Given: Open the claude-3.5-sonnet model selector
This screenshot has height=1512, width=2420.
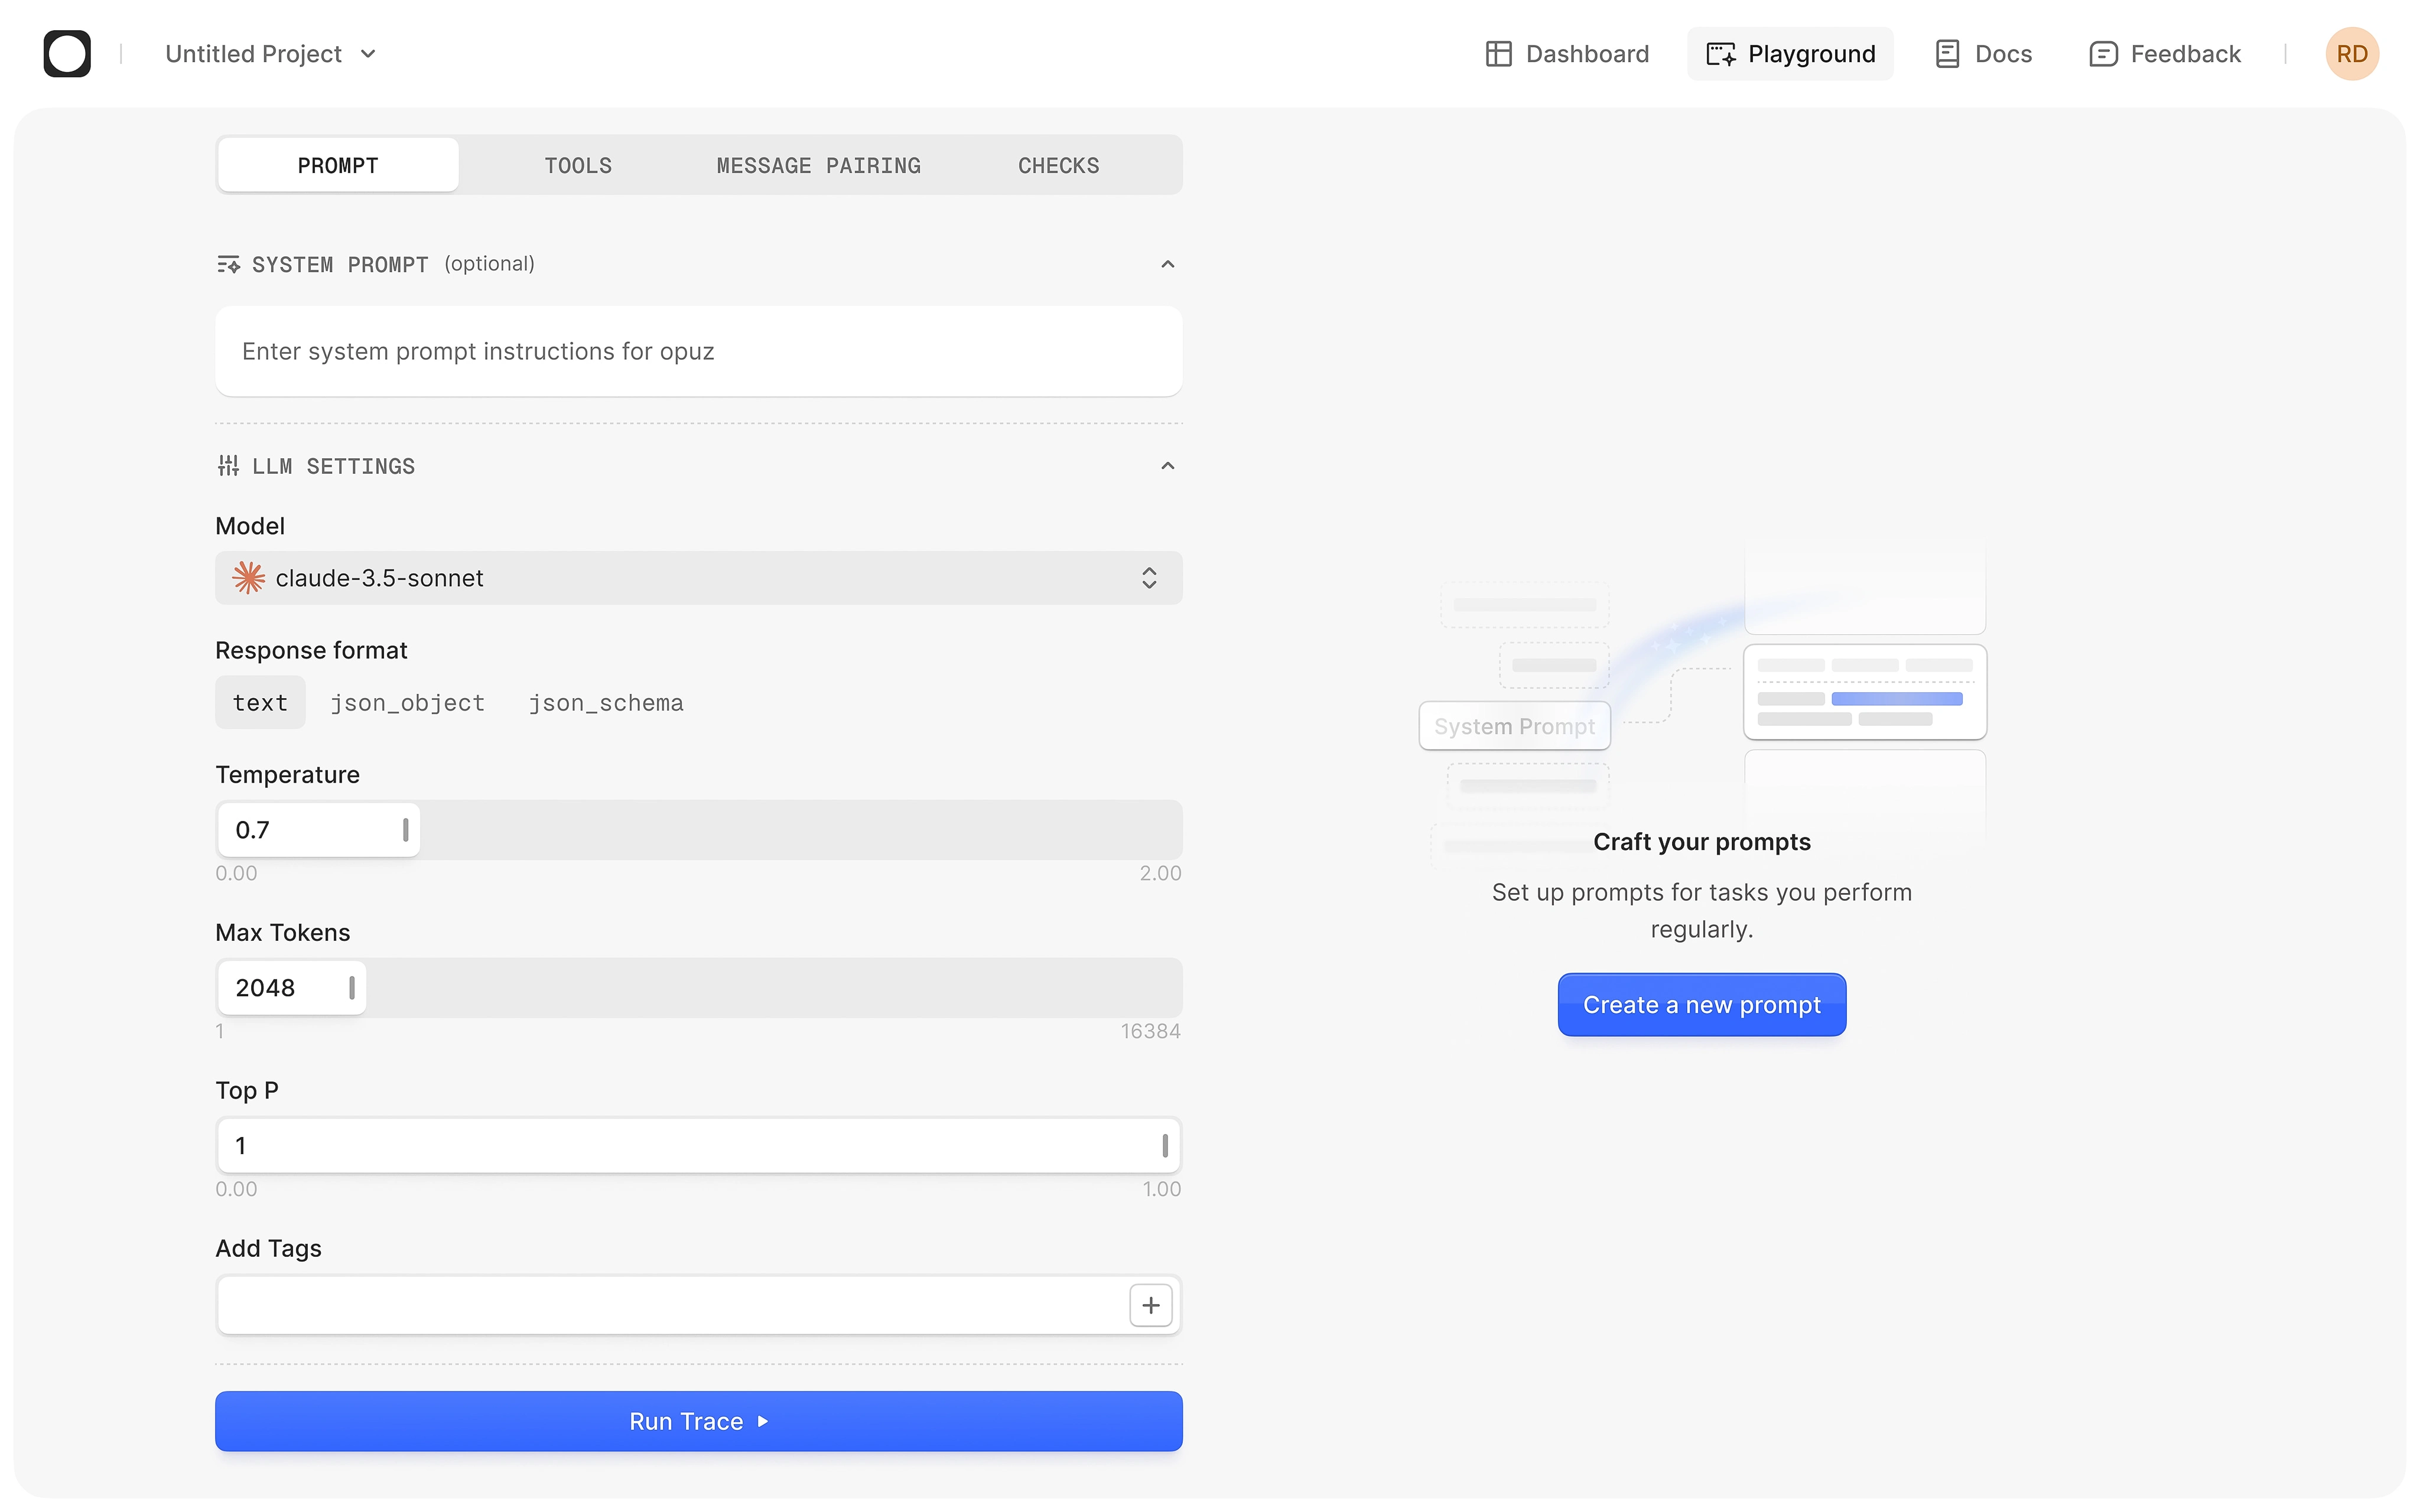Looking at the screenshot, I should (x=698, y=578).
